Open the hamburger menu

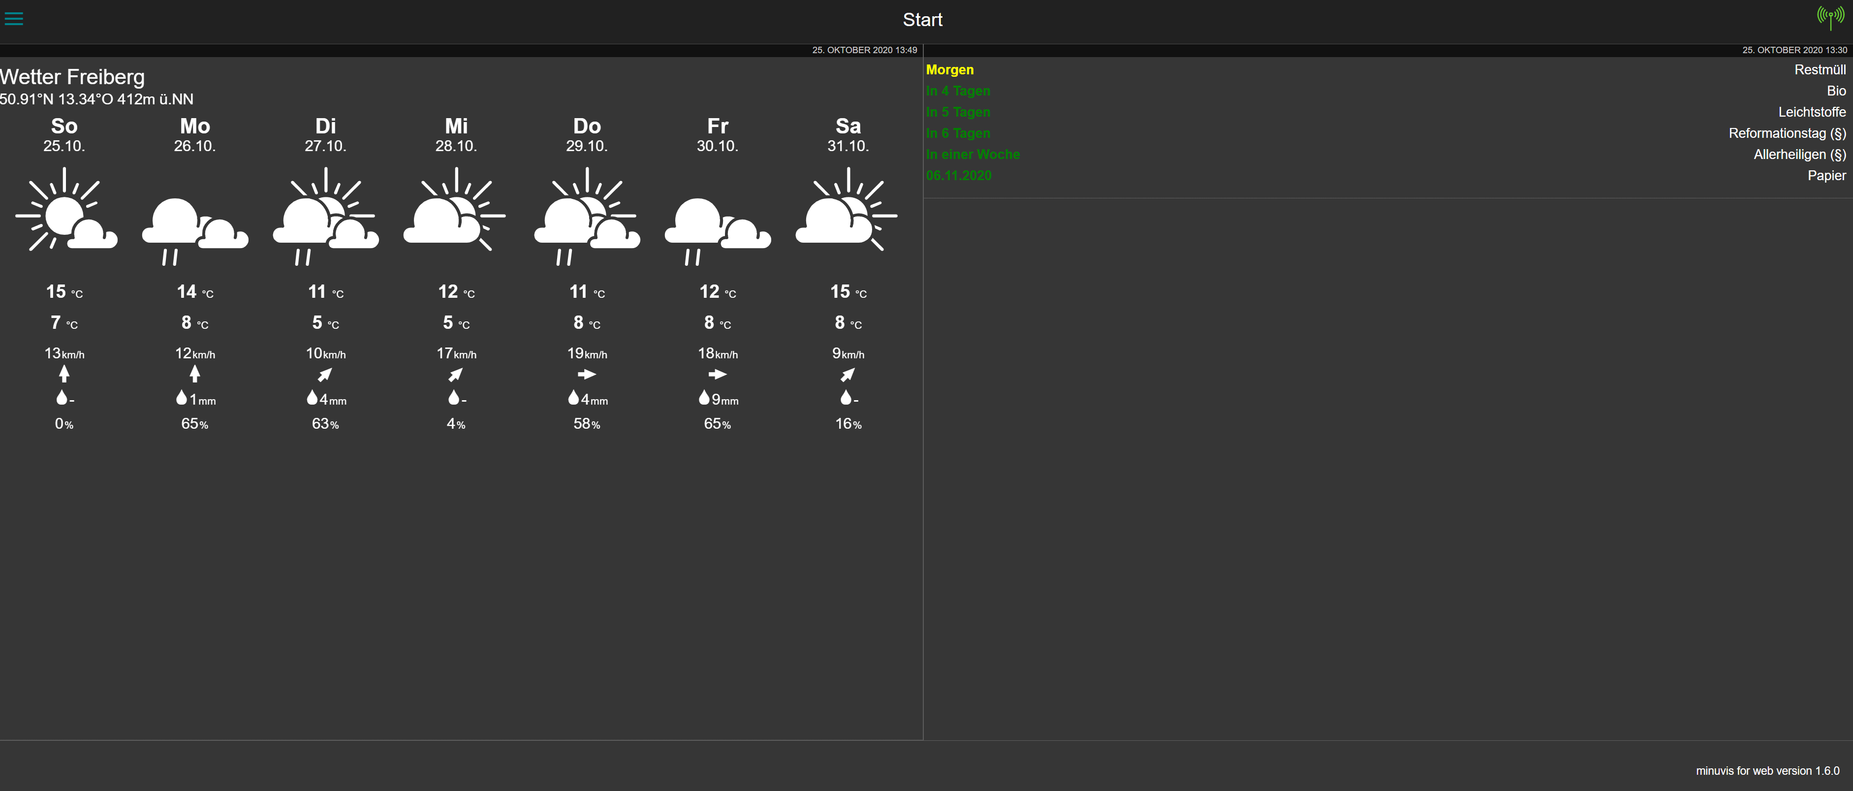pos(14,19)
